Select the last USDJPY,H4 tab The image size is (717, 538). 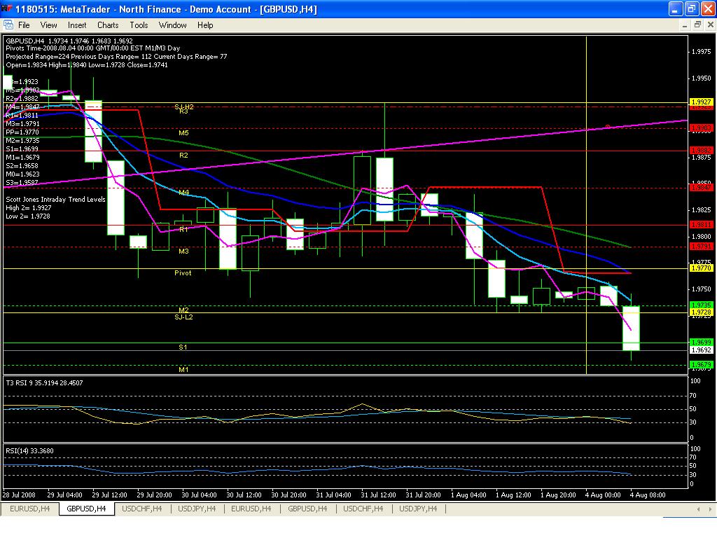419,509
